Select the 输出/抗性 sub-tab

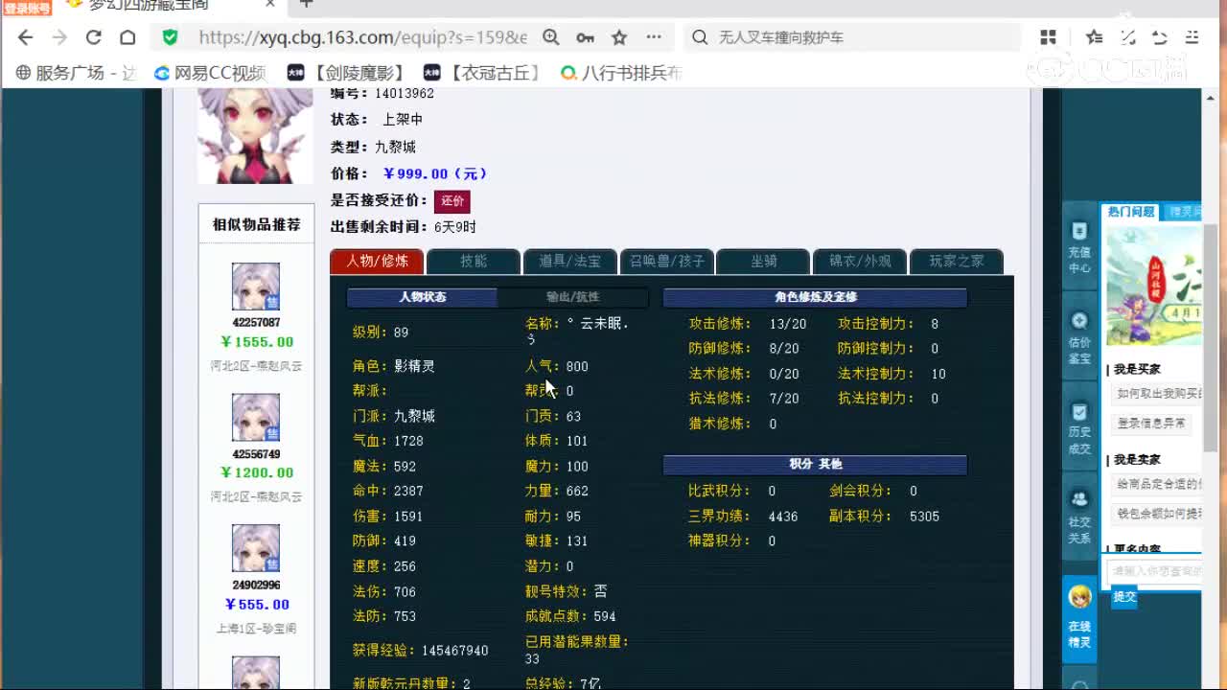(573, 297)
